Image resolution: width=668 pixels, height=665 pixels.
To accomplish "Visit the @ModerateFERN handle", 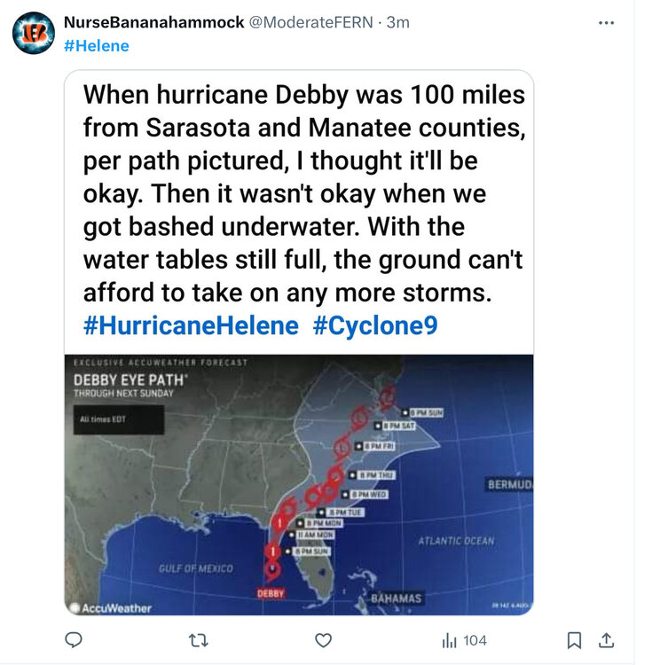I will (x=311, y=22).
